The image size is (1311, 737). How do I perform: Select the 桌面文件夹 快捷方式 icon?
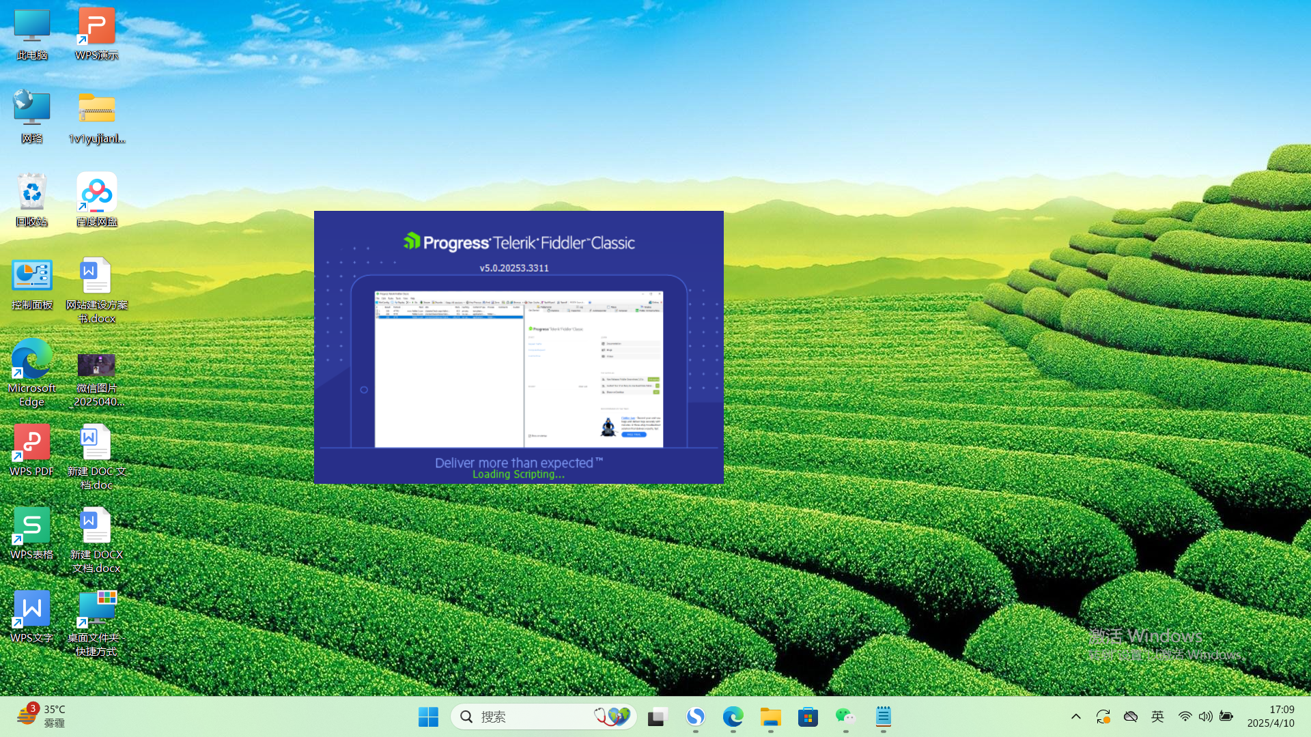pos(96,624)
